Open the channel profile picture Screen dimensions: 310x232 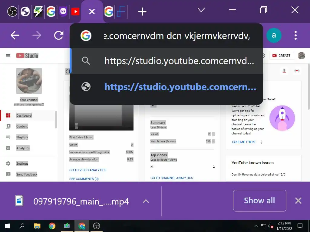29,81
